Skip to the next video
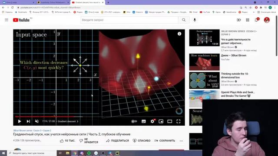Viewport: 278px width, 156px height. coord(28,121)
